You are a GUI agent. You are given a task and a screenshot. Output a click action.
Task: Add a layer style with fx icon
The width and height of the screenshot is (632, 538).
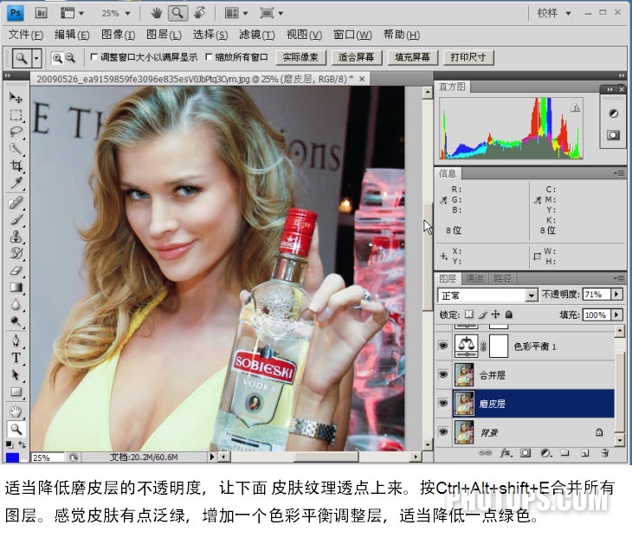506,453
